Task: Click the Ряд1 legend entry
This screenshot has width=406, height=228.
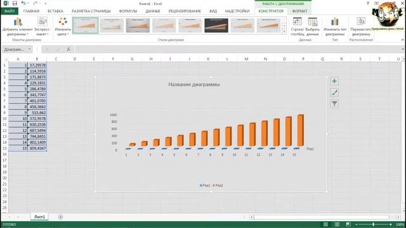Action: point(205,186)
